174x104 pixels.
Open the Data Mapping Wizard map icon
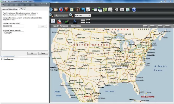(x=105, y=10)
